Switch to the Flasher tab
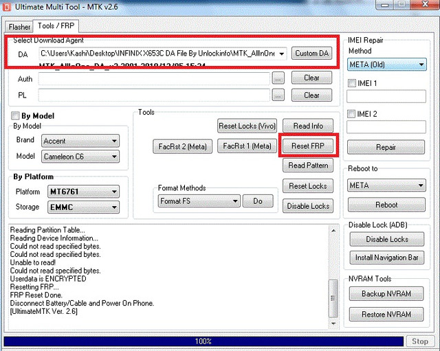This screenshot has height=351, width=440. 19,27
